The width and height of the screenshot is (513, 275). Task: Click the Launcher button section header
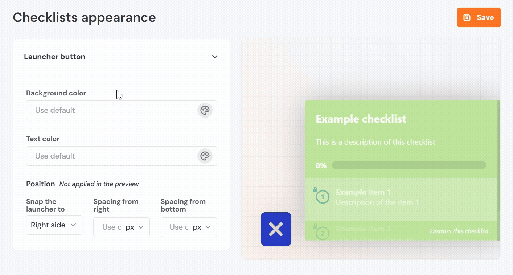55,57
